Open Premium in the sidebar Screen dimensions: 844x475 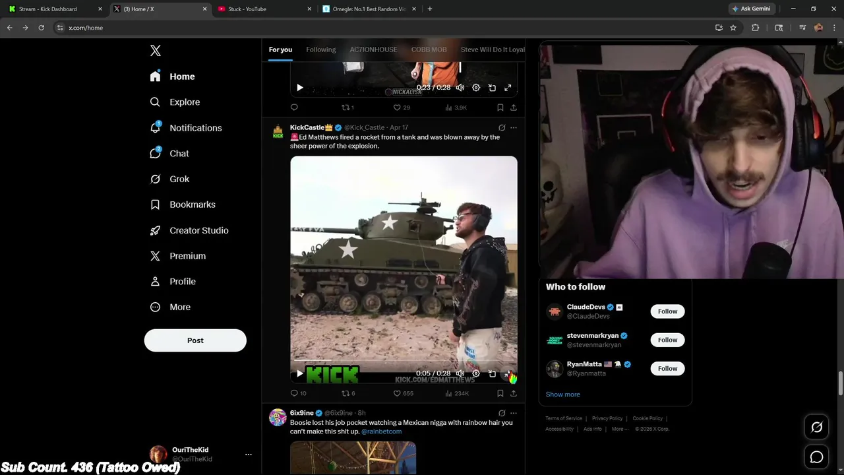[x=178, y=256]
